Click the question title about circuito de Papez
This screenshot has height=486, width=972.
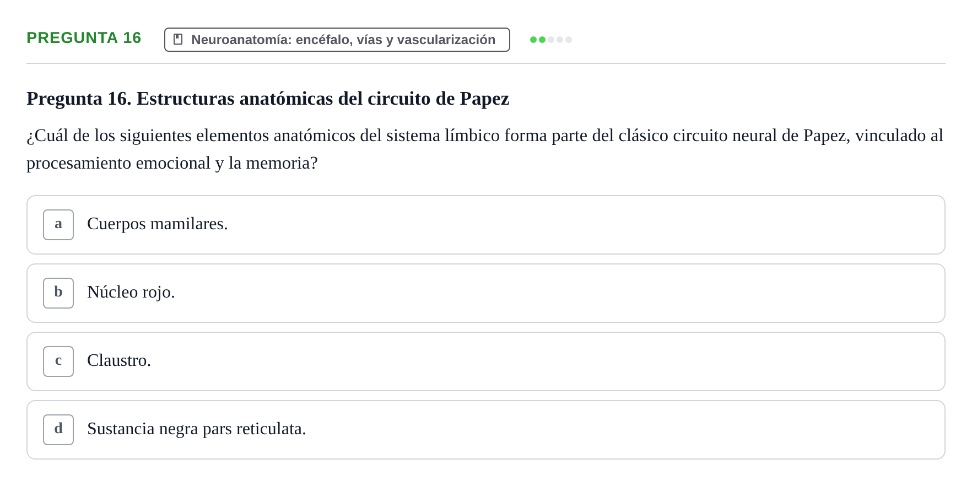click(268, 99)
